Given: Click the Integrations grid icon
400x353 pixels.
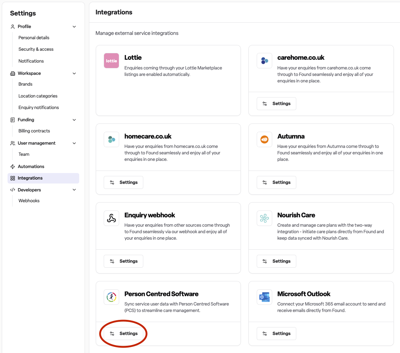Looking at the screenshot, I should click(13, 178).
